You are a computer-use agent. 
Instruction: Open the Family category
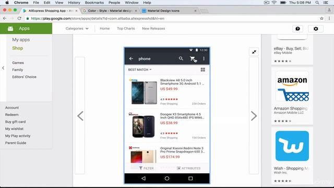click(x=17, y=69)
